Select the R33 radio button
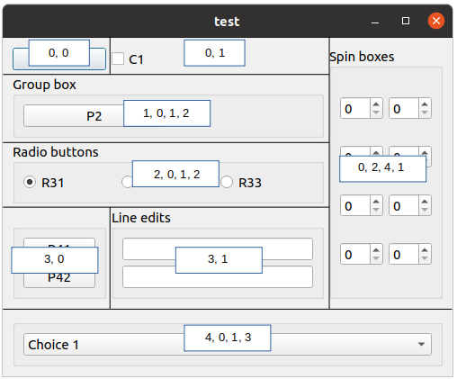Image resolution: width=457 pixels, height=379 pixels. pyautogui.click(x=227, y=182)
